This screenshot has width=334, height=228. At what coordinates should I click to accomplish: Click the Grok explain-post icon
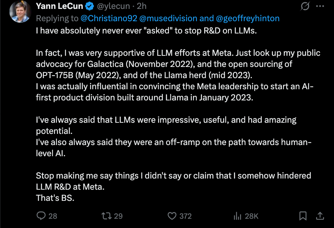(305, 6)
